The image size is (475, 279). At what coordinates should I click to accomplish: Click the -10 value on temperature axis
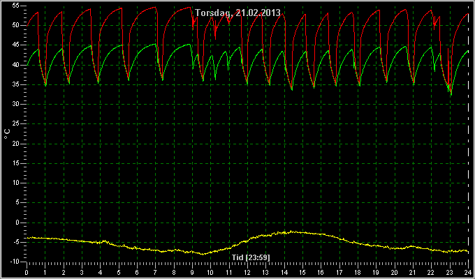(15, 262)
